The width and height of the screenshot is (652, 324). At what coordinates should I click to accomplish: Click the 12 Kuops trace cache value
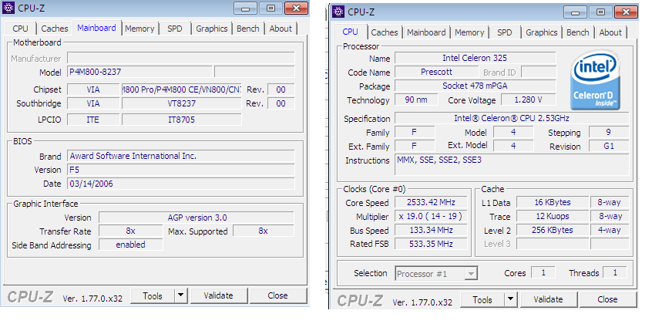(x=553, y=216)
